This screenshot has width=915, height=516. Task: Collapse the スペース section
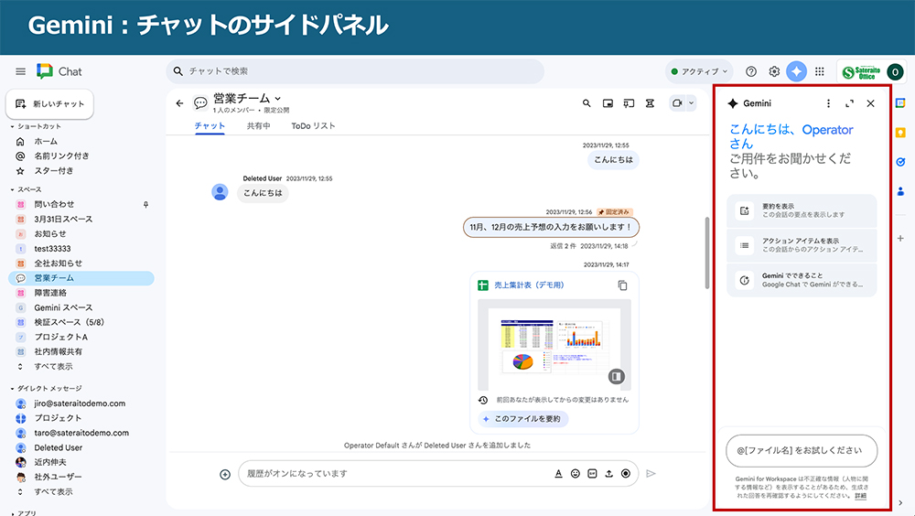[x=12, y=189]
